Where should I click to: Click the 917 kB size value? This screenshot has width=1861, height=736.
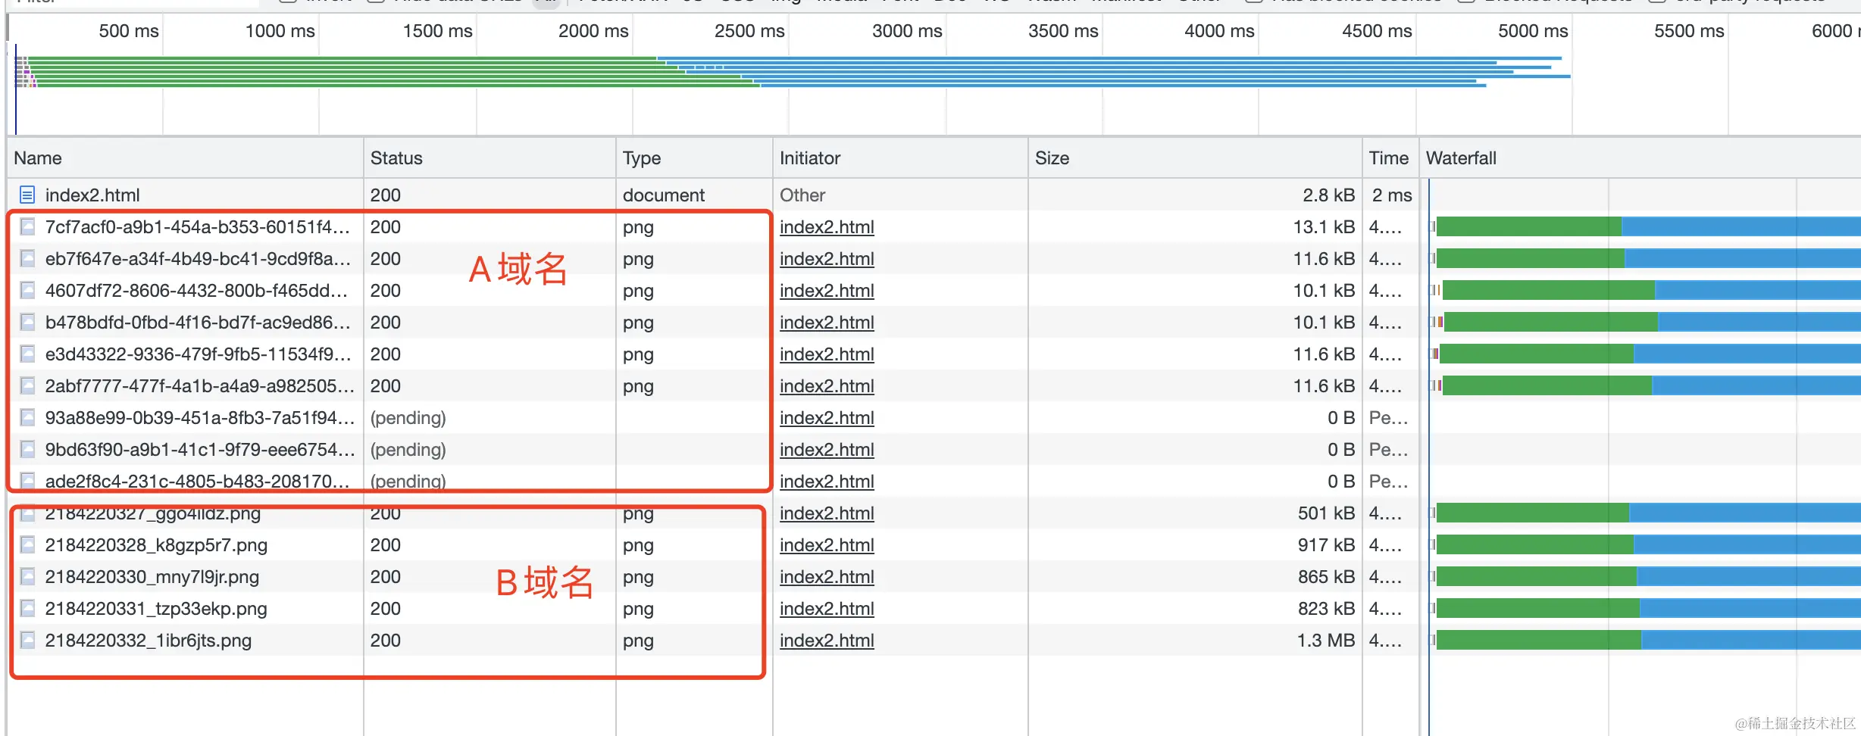coord(1326,545)
